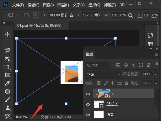
Task: Select the Object Selection tool
Action: pyautogui.click(x=8, y=59)
